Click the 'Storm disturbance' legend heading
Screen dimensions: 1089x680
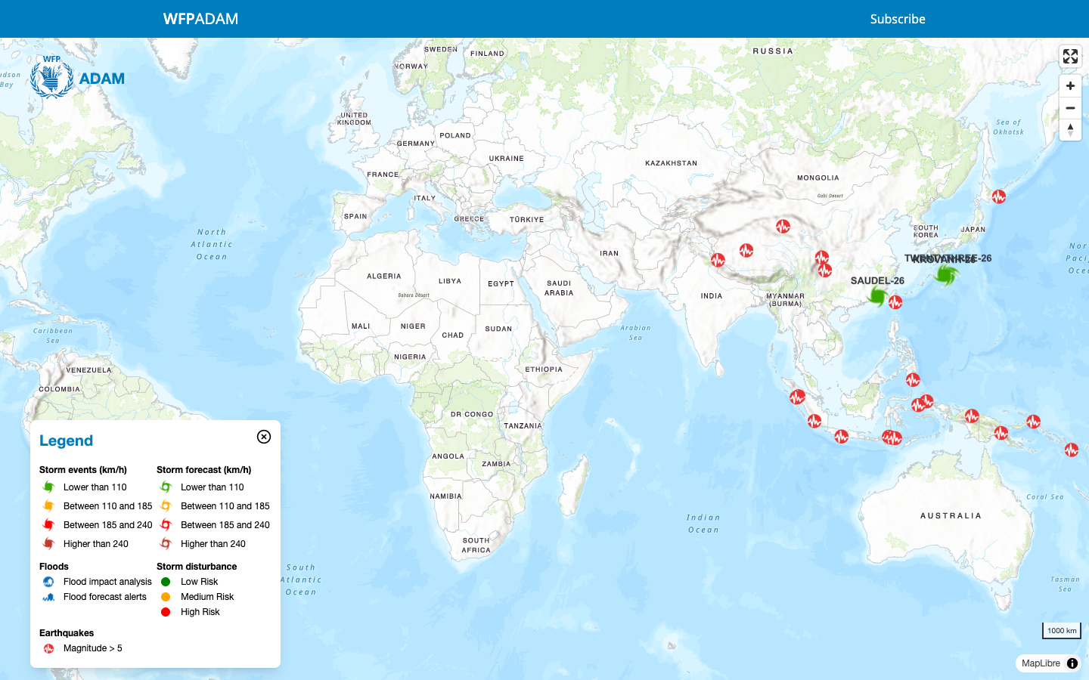coord(197,567)
